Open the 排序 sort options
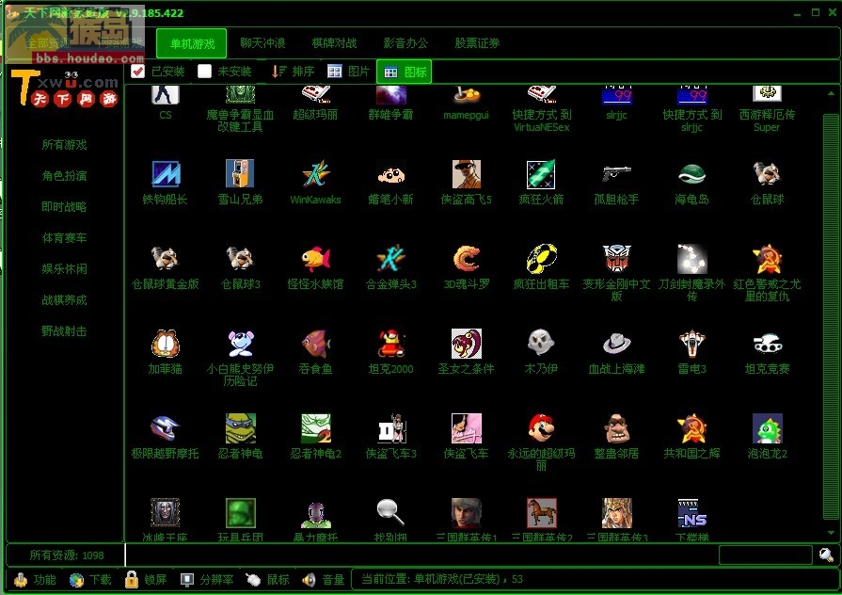This screenshot has width=842, height=595. (x=293, y=72)
